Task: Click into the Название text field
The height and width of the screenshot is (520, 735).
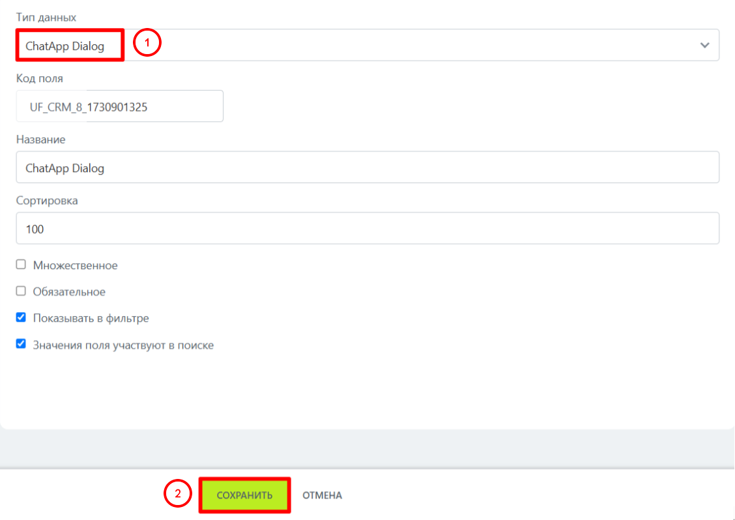Action: coord(367,168)
